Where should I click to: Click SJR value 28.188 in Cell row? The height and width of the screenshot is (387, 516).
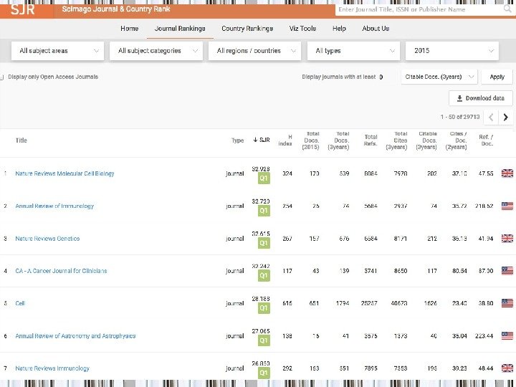coord(261,299)
